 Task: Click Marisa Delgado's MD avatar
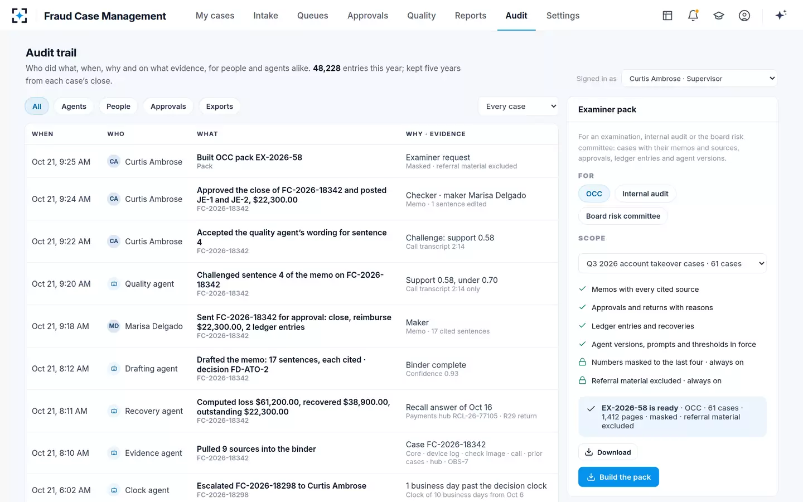pyautogui.click(x=114, y=326)
